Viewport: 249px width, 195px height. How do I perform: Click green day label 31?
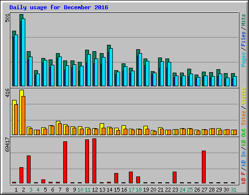coord(233,190)
